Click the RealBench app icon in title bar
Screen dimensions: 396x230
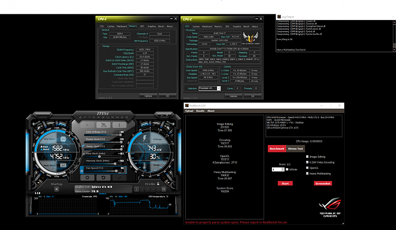tap(187, 106)
